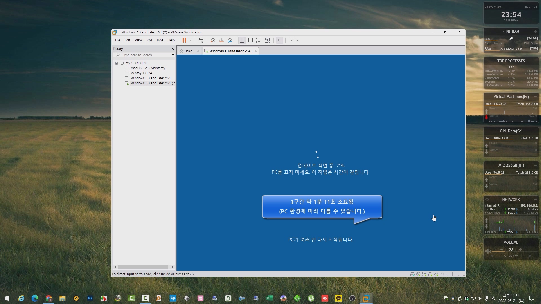Take a snapshot of this virtual machine
The image size is (541, 304).
[213, 40]
